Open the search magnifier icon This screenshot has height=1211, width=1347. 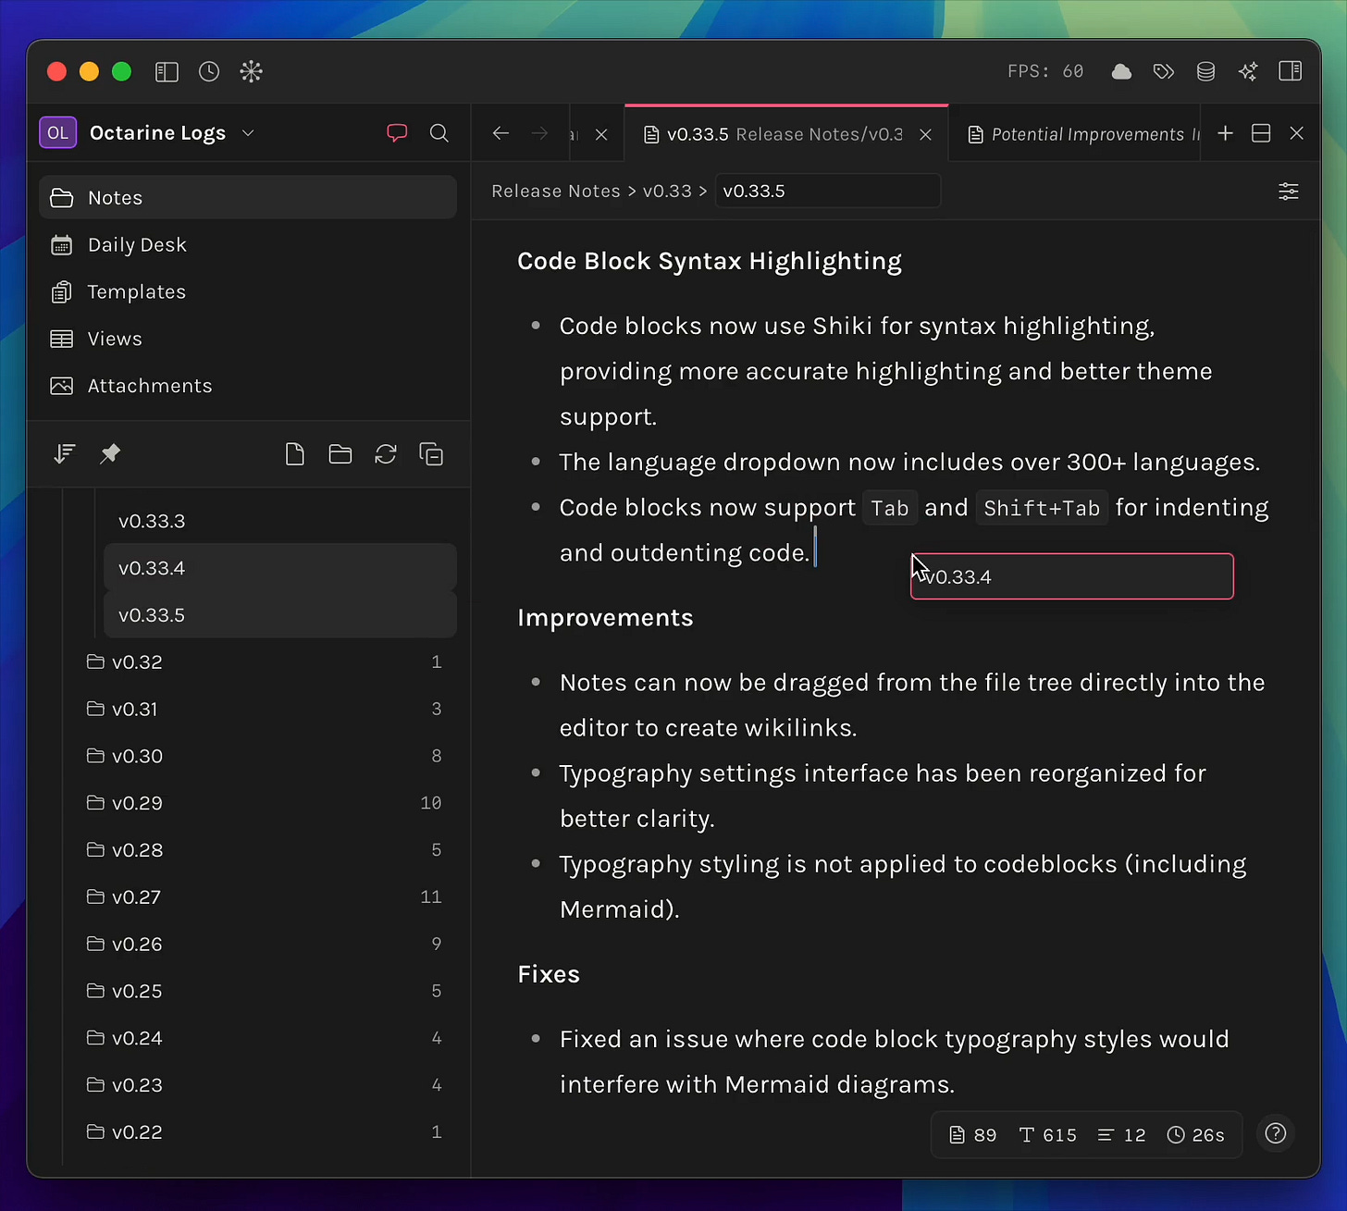(439, 133)
